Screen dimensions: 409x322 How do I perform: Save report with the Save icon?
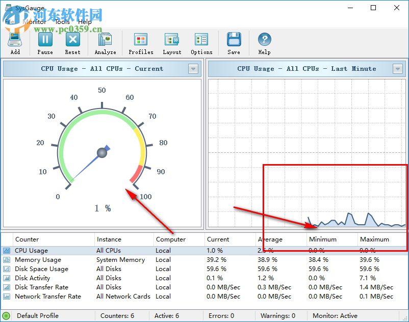(234, 40)
